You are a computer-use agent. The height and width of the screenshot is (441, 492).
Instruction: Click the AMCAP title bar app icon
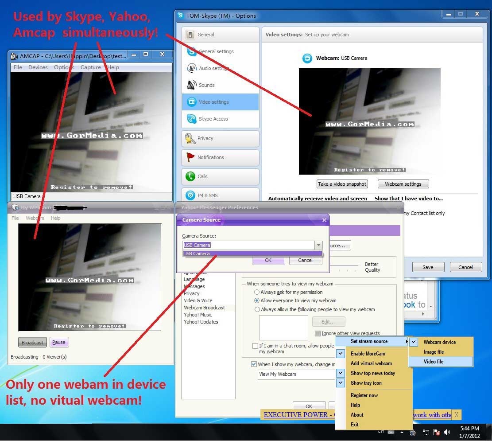click(x=14, y=56)
